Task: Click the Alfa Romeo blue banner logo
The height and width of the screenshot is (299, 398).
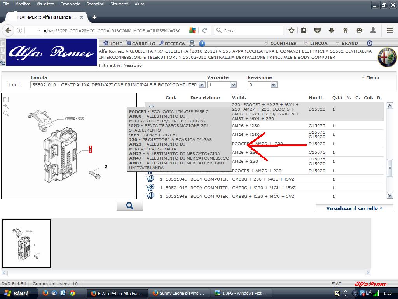Action: tap(52, 52)
